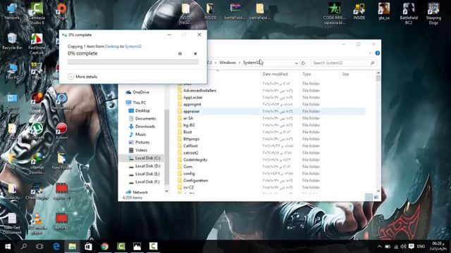451x253 pixels.
Task: Open Explorer help icon
Action: (x=378, y=53)
